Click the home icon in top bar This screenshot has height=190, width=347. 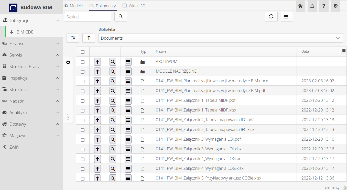pos(300,6)
